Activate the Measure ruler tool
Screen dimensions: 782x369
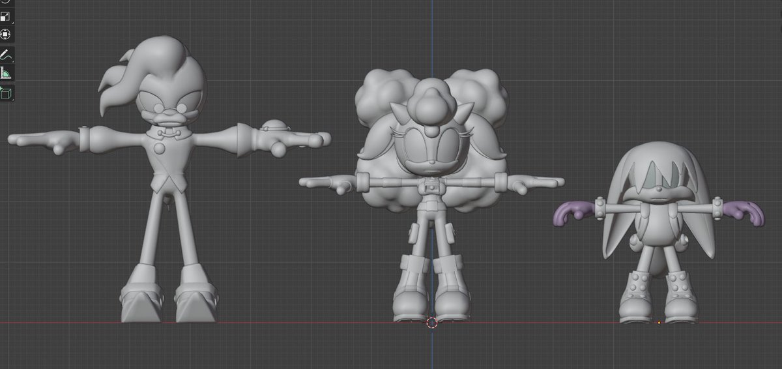(6, 74)
